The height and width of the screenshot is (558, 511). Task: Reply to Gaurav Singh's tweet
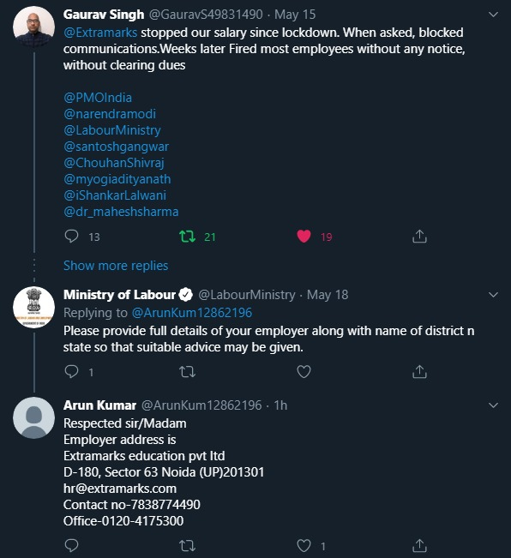71,237
